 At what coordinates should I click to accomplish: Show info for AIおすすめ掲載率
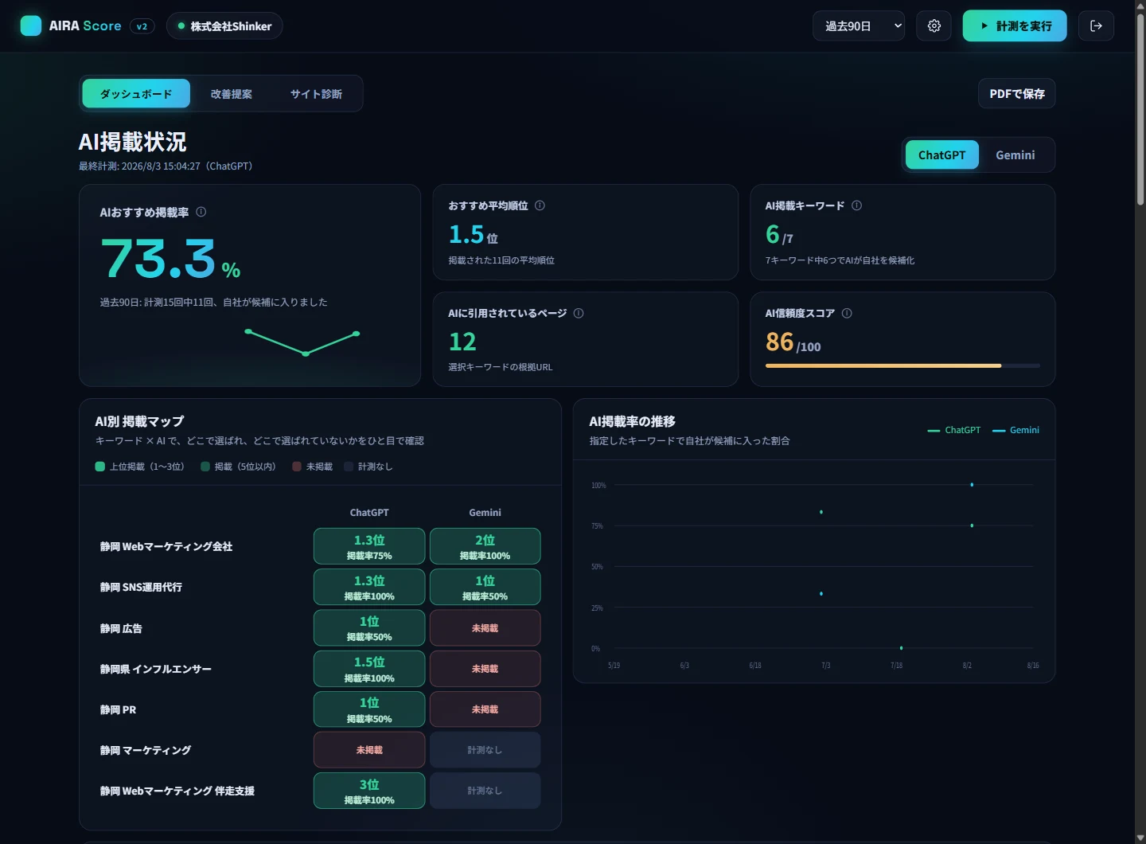(201, 212)
